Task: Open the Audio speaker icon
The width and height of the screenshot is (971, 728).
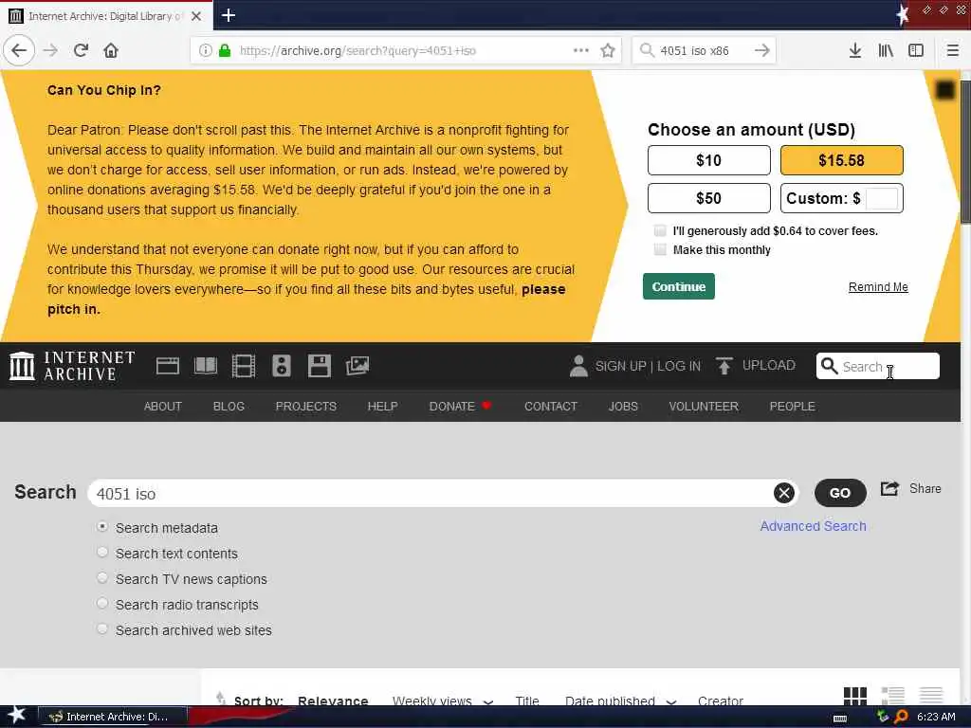Action: (281, 366)
